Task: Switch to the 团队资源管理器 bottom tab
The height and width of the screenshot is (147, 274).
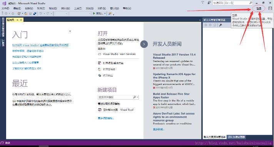Action: click(x=236, y=137)
